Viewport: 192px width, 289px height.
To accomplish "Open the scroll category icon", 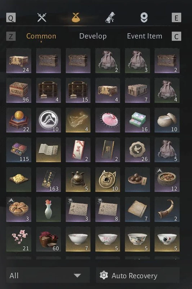I will [110, 18].
